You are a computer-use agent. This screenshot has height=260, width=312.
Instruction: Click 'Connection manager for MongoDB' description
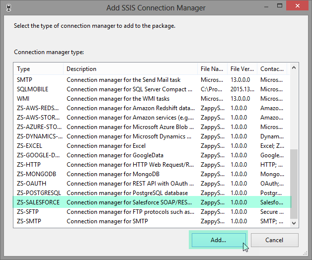tap(113, 174)
